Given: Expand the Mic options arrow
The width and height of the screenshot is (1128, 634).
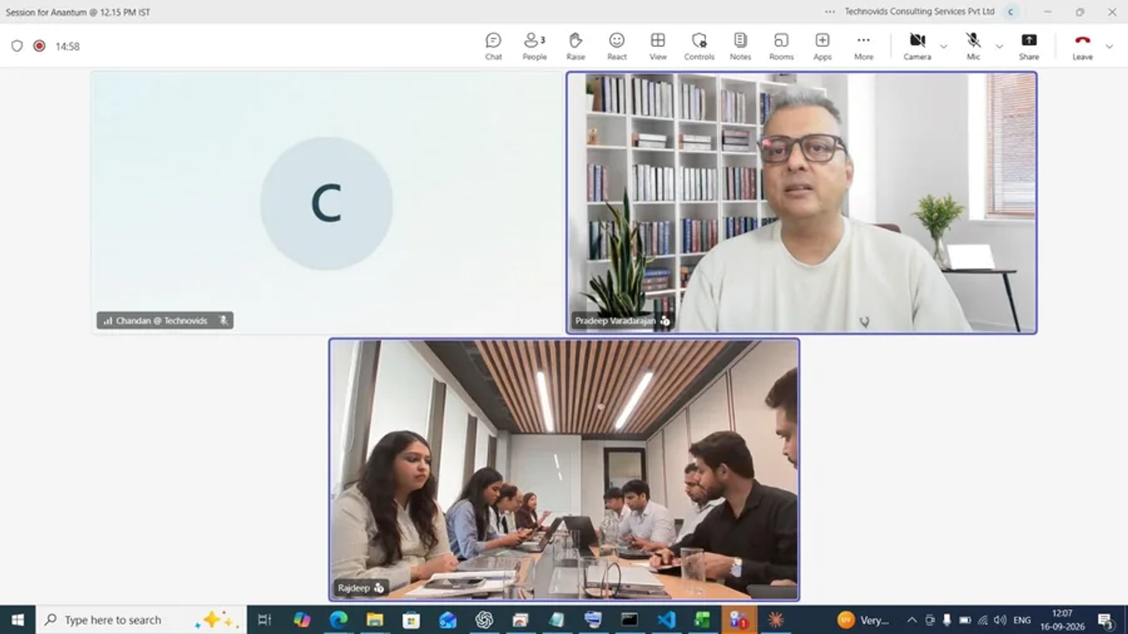Looking at the screenshot, I should pyautogui.click(x=999, y=46).
